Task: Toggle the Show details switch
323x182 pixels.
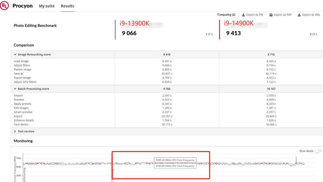Action: tap(318, 151)
